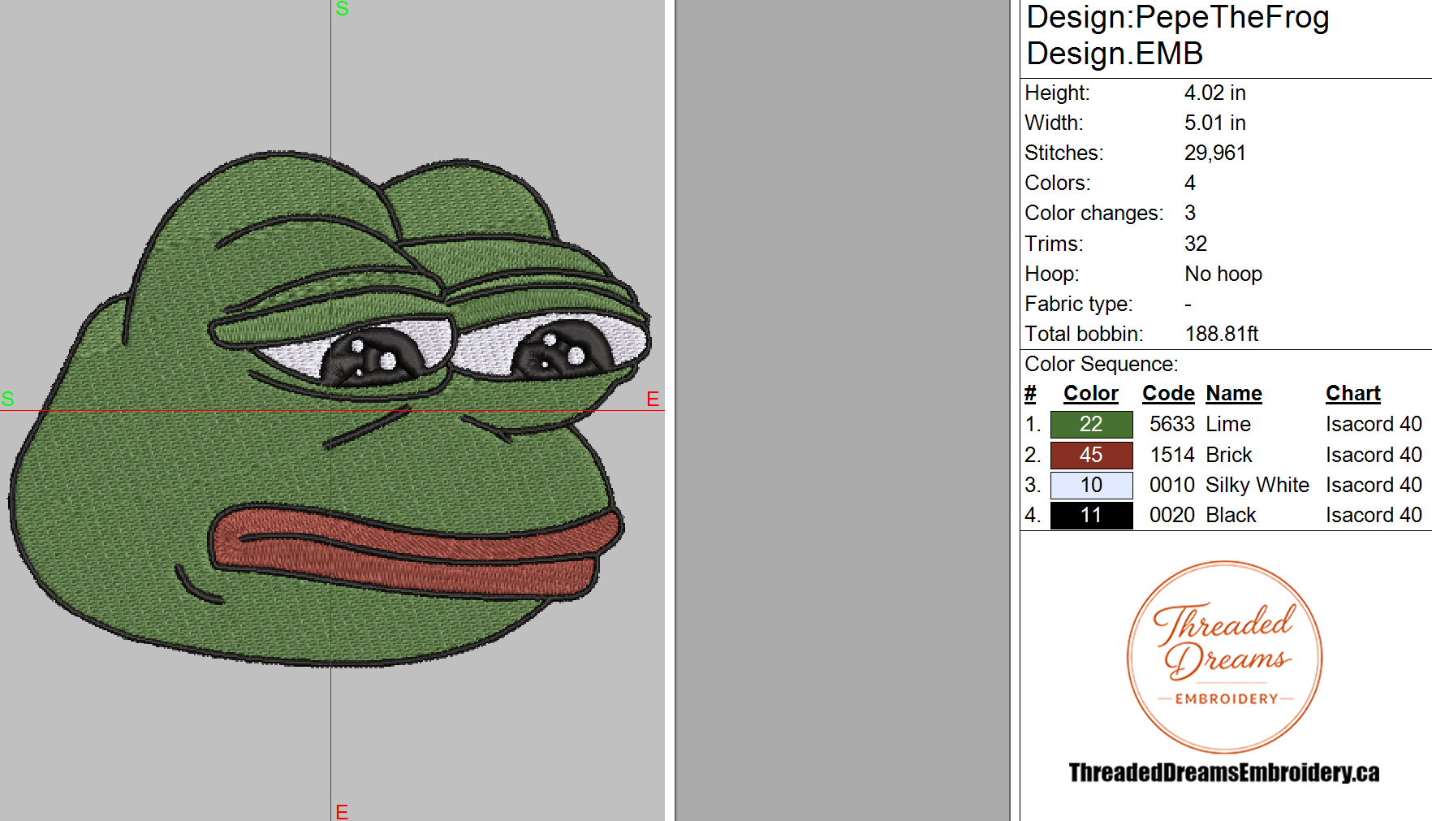Click thread code 0010
The height and width of the screenshot is (821, 1432).
point(1172,485)
